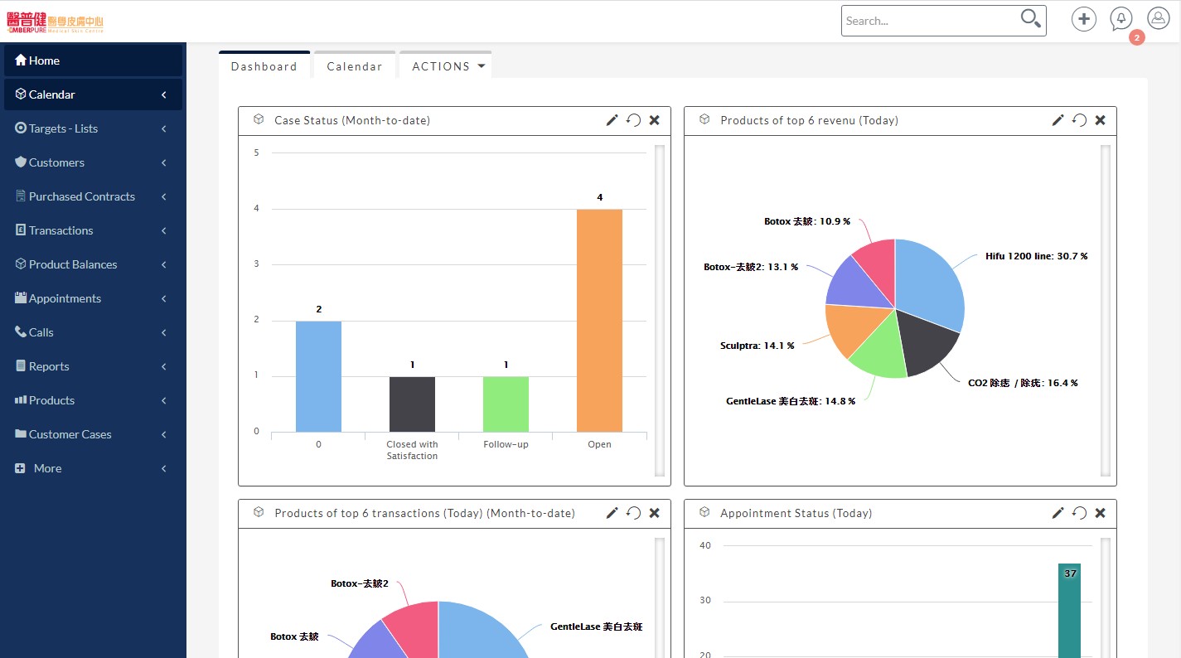Click the Home icon in the sidebar

coord(21,60)
